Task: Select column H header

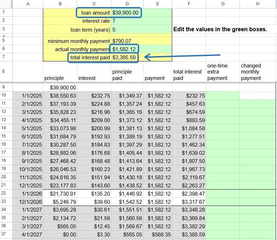Action: pos(258,4)
